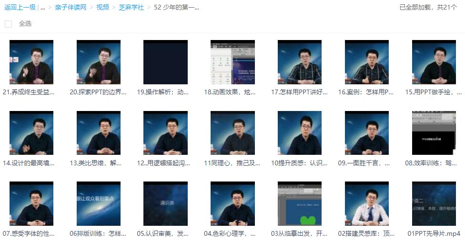Select the dark thumbnail of 19.操作解析
This screenshot has width=465, height=242.
tap(165, 62)
